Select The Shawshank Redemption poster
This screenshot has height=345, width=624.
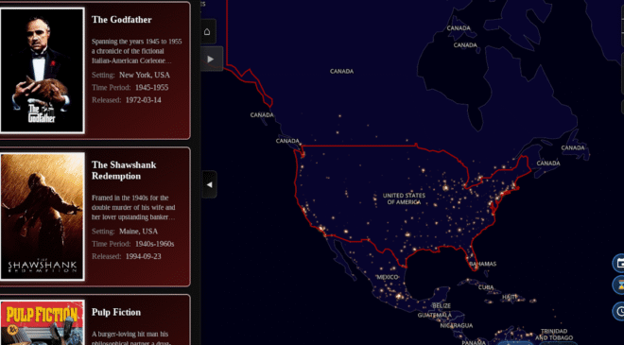(43, 216)
